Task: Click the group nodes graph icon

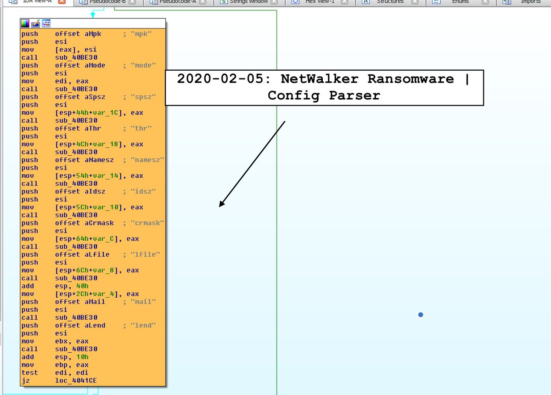Action: coord(46,23)
